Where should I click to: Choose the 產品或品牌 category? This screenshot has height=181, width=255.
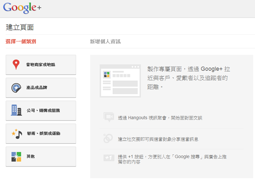pyautogui.click(x=41, y=88)
